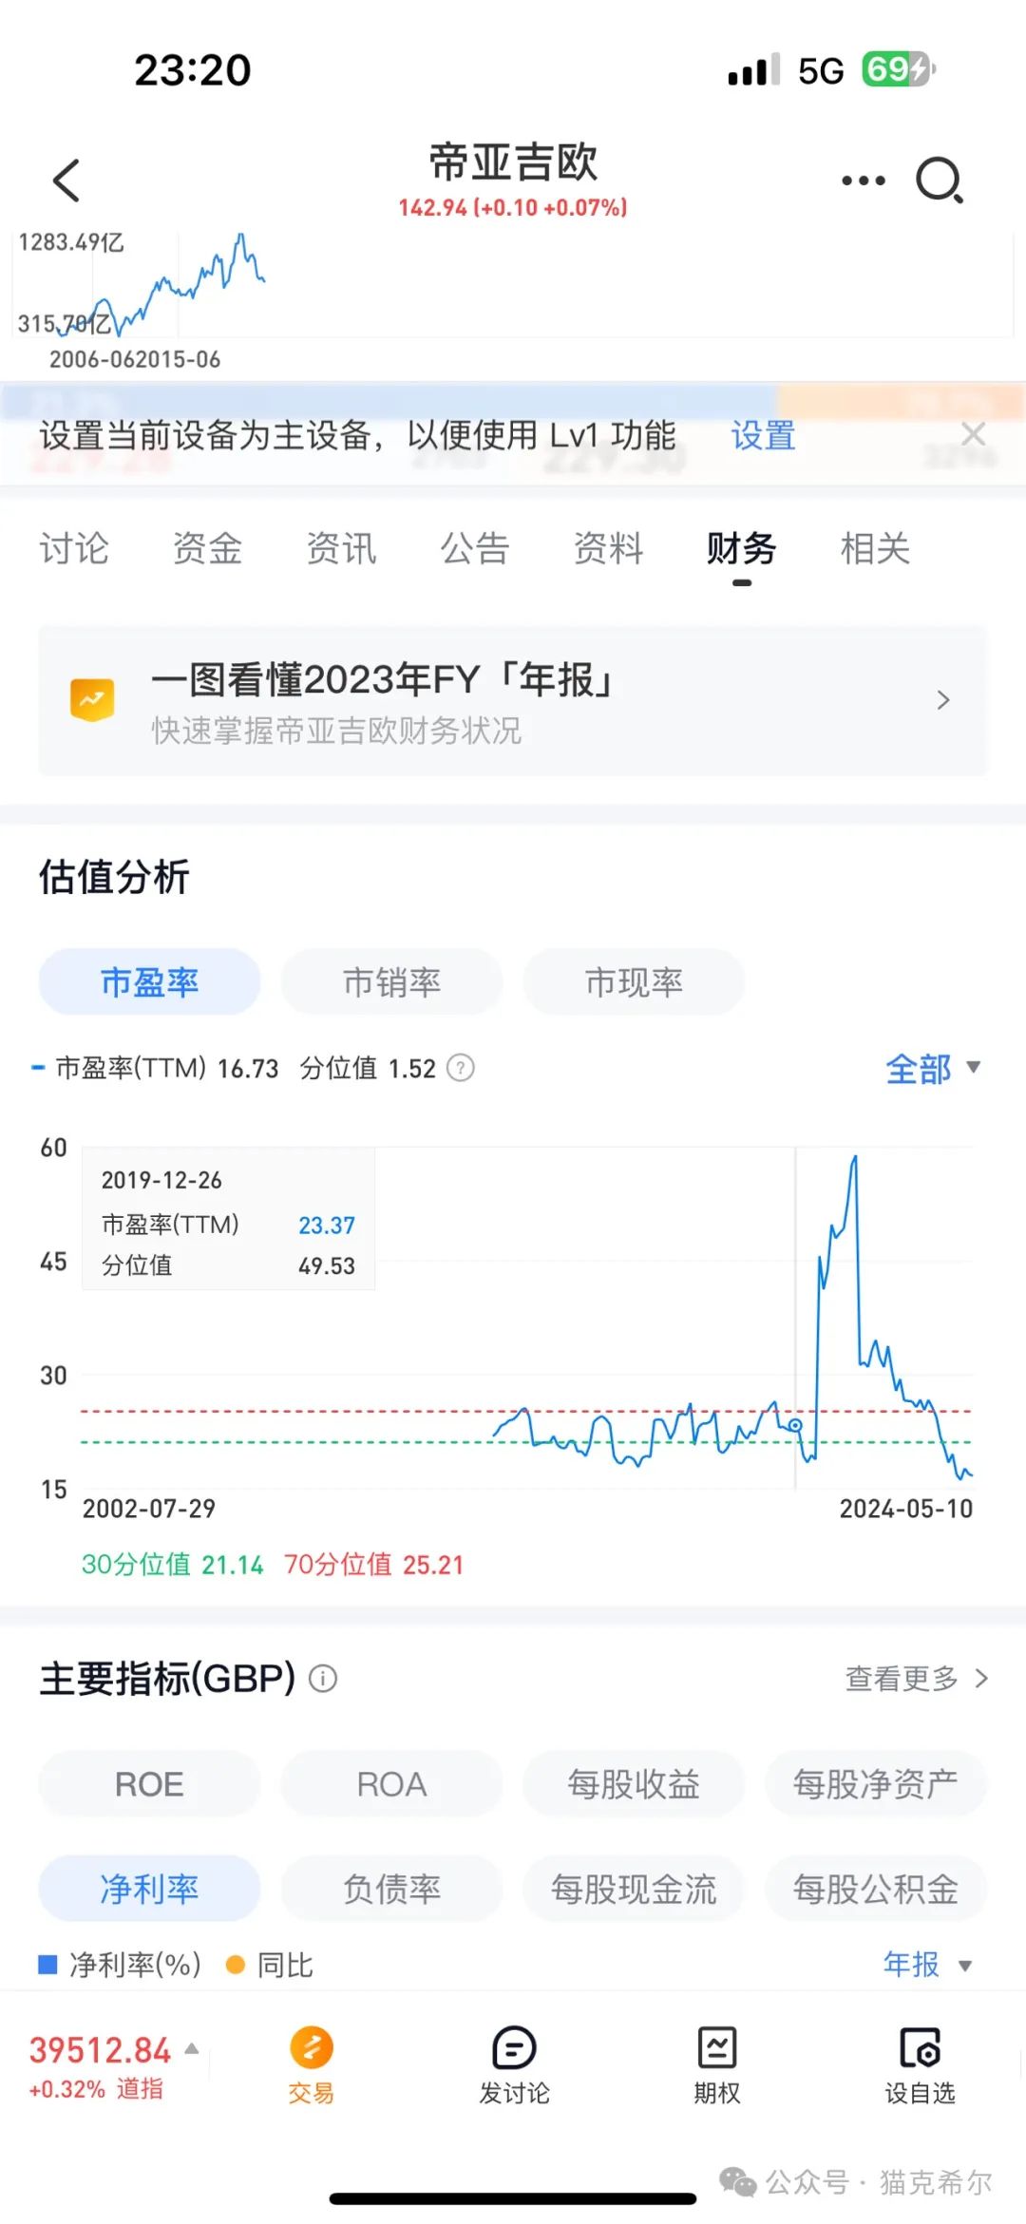Tap the 发讨论 post discussion icon

(x=514, y=2047)
